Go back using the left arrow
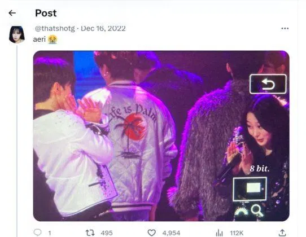Image resolution: width=306 pixels, height=237 pixels. 12,13
